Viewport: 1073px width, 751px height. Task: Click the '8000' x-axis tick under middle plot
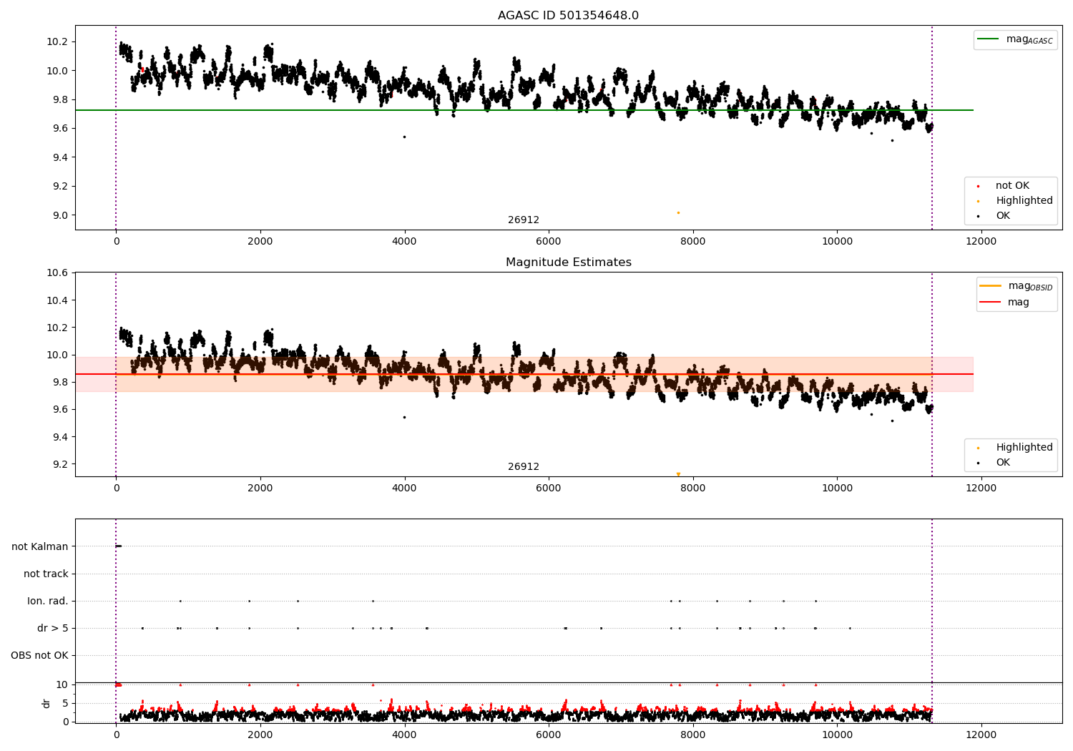(693, 489)
